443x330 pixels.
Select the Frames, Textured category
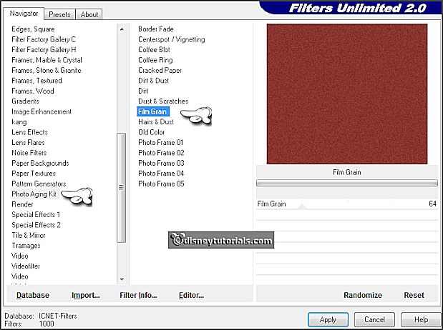coord(36,81)
